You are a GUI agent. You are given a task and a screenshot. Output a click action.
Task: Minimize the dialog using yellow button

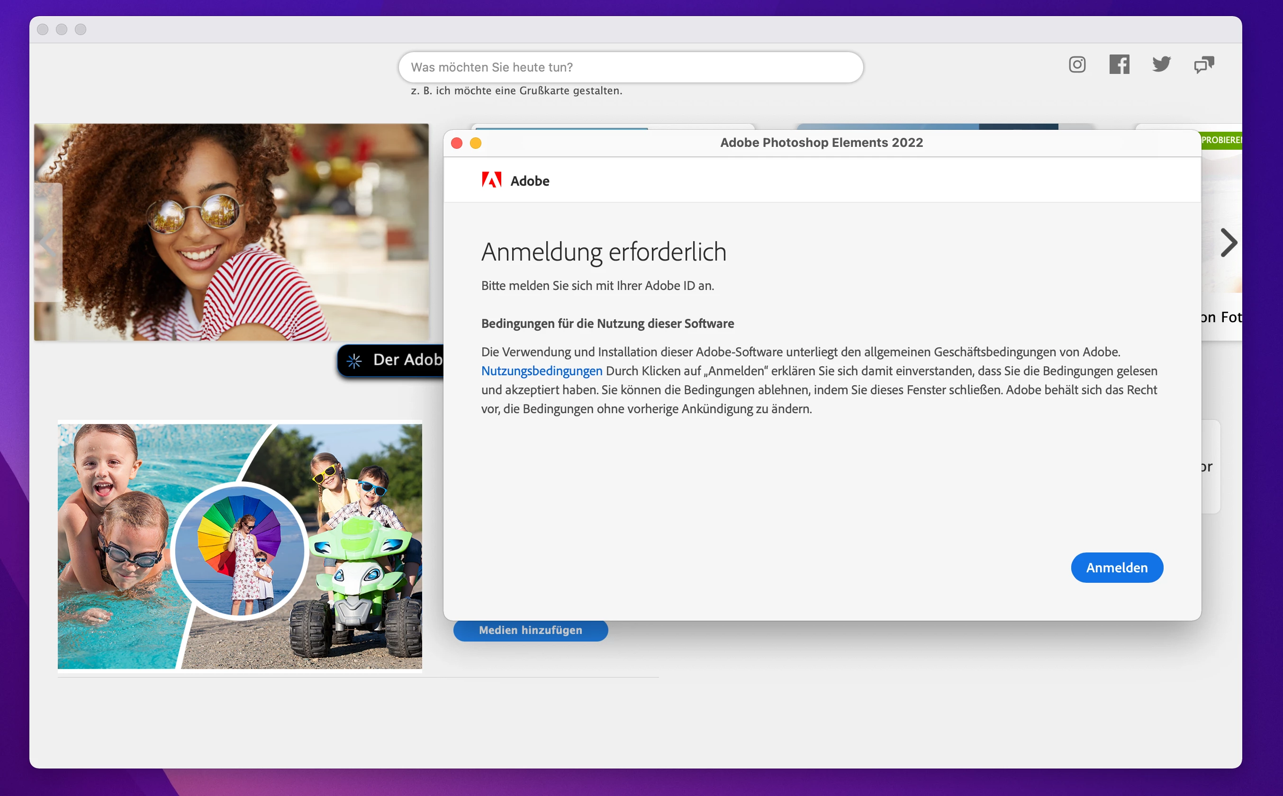click(476, 143)
